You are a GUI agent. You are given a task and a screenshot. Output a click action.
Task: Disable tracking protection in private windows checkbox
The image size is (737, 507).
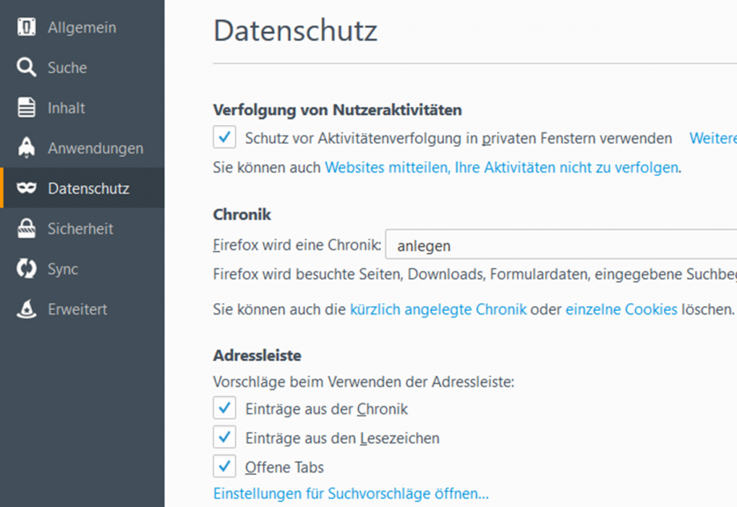point(224,137)
